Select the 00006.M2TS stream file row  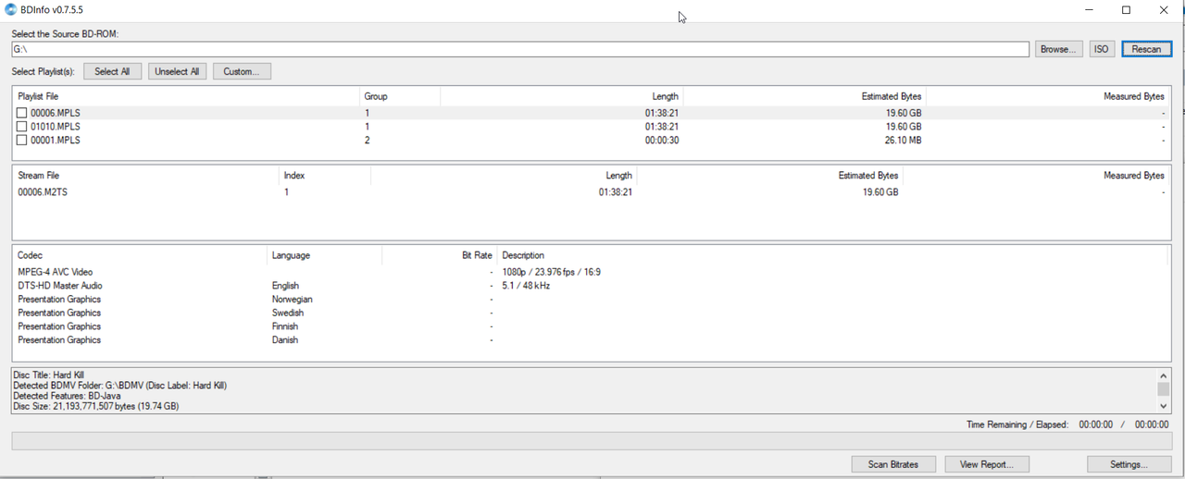[x=592, y=192]
